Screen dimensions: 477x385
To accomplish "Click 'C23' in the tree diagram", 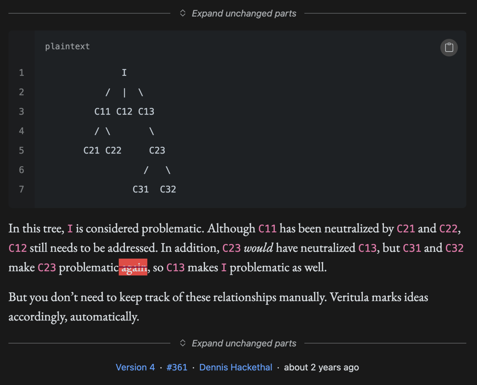I will (x=157, y=150).
